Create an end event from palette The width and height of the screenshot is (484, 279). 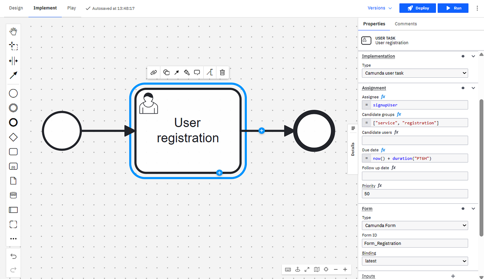[13, 123]
